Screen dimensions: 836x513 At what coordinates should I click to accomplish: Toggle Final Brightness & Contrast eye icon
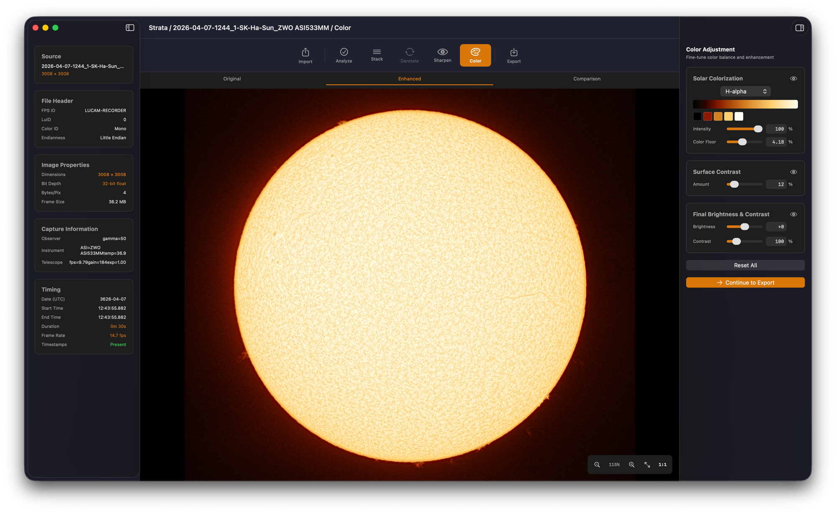[x=793, y=214]
